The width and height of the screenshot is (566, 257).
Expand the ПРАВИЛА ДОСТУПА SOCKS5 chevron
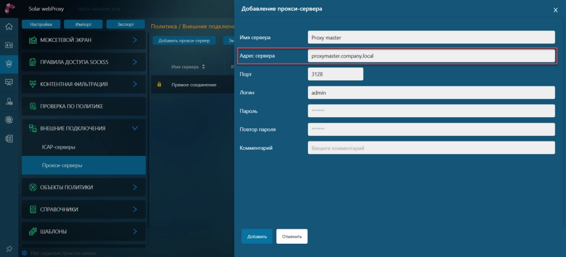(x=135, y=62)
